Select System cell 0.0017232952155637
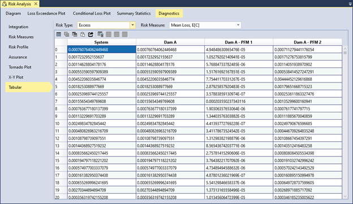353x204 pixels. pos(101,57)
